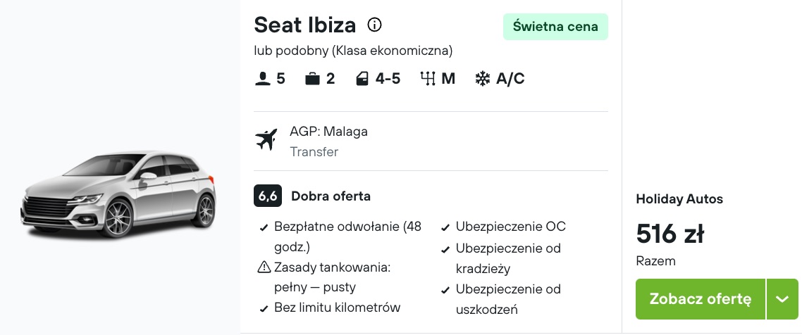Screen dimensions: 802x335
Task: Click the air conditioning snowflake icon
Action: 482,79
